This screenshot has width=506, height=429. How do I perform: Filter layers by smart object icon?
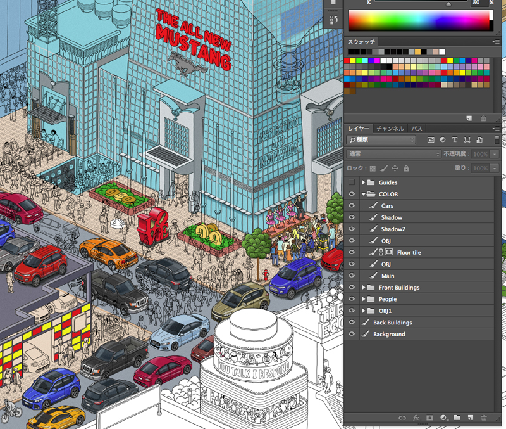coord(479,139)
